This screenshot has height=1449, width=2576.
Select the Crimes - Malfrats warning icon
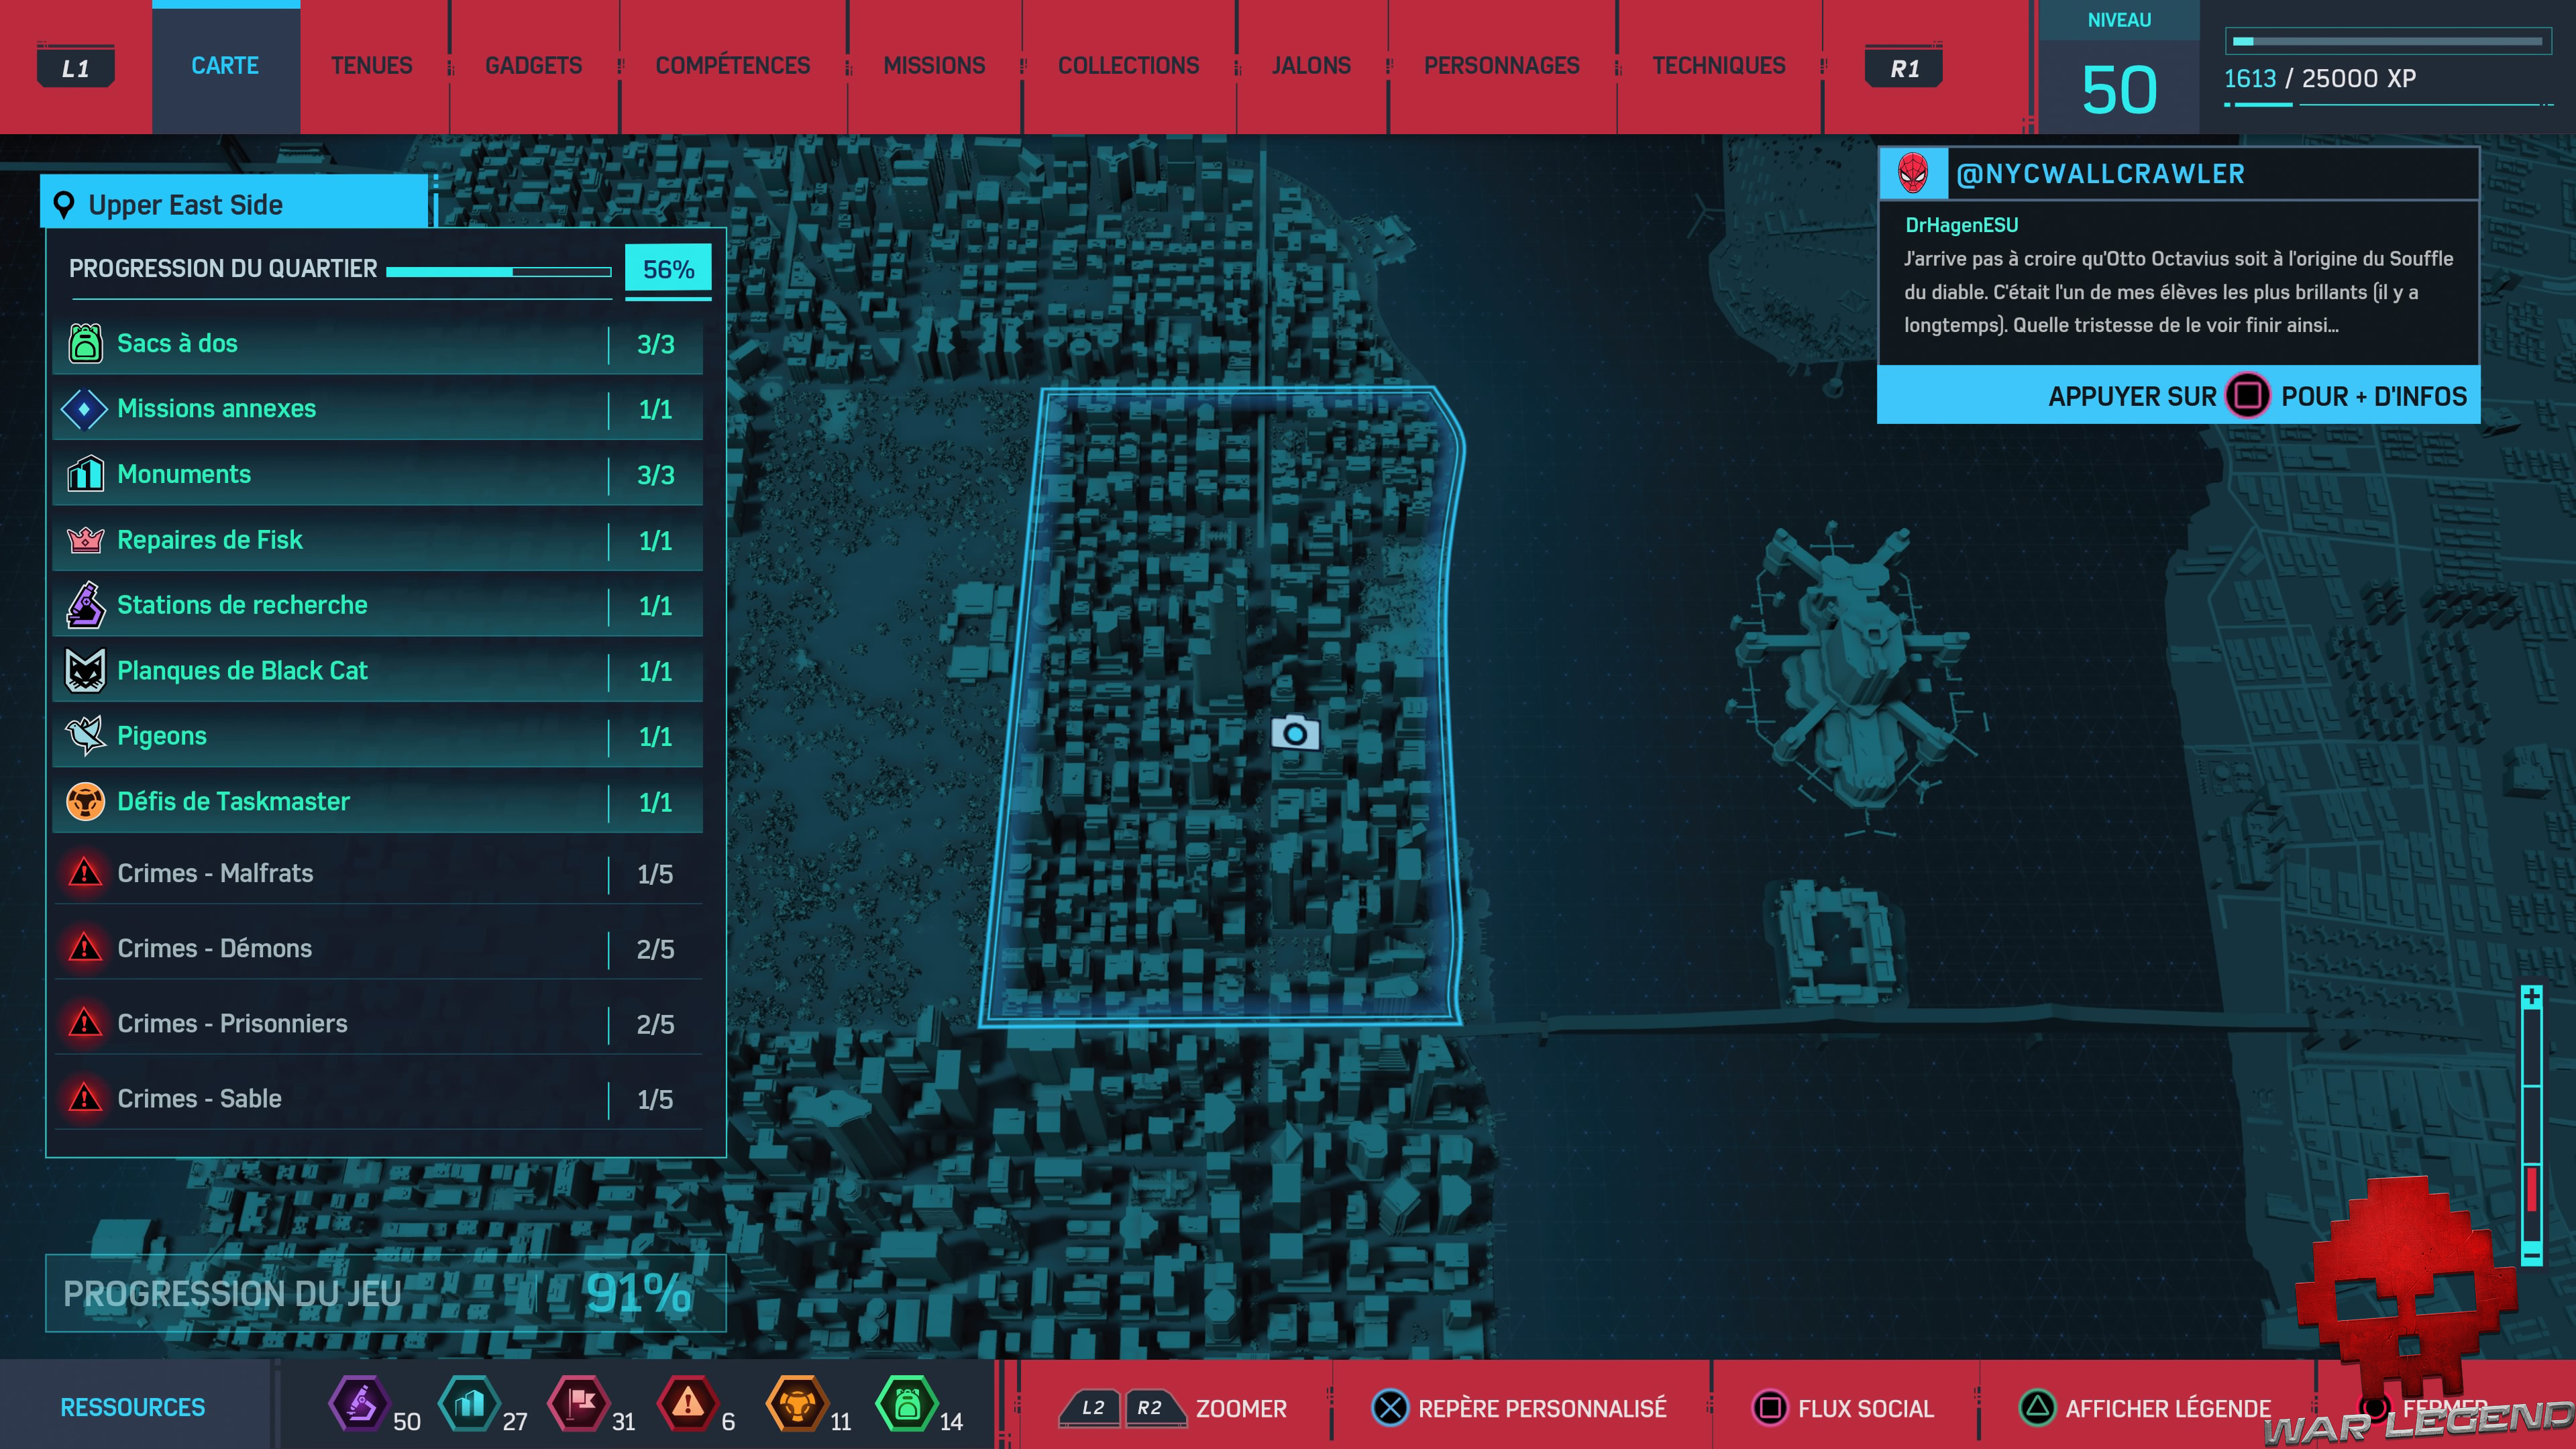tap(85, 873)
